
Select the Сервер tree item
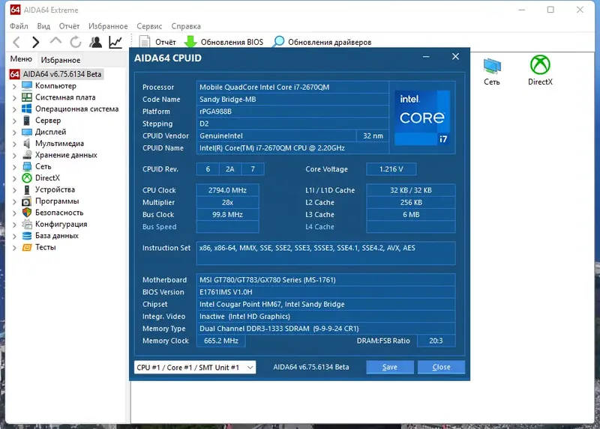[x=48, y=121]
